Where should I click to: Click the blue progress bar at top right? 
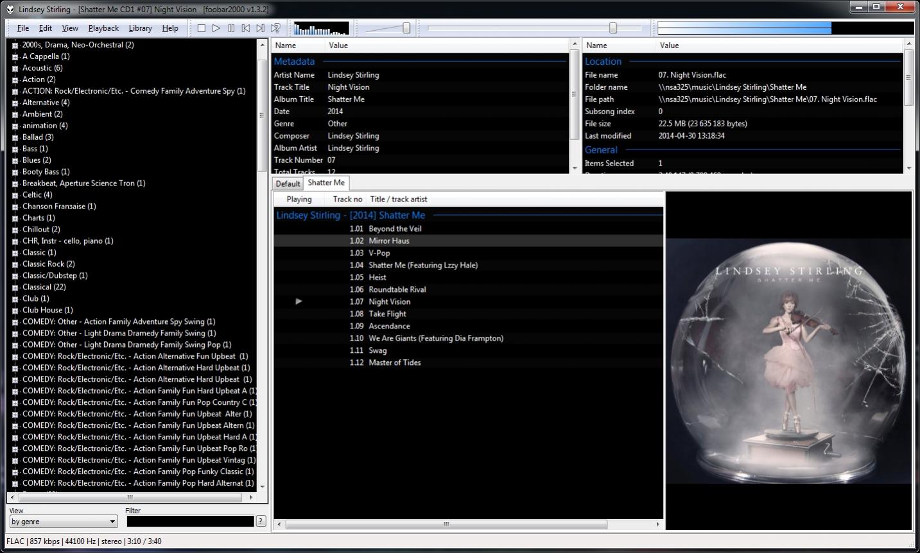[x=744, y=28]
